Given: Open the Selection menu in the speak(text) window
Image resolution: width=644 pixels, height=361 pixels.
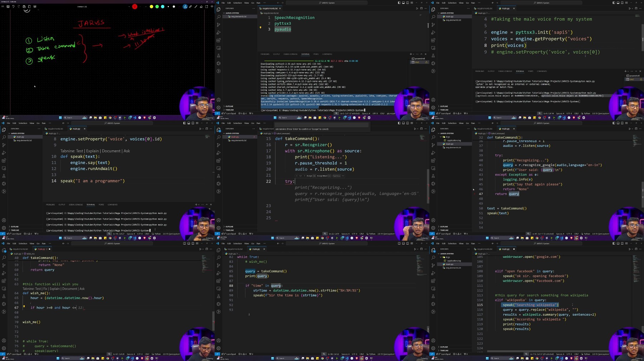Looking at the screenshot, I should [23, 123].
